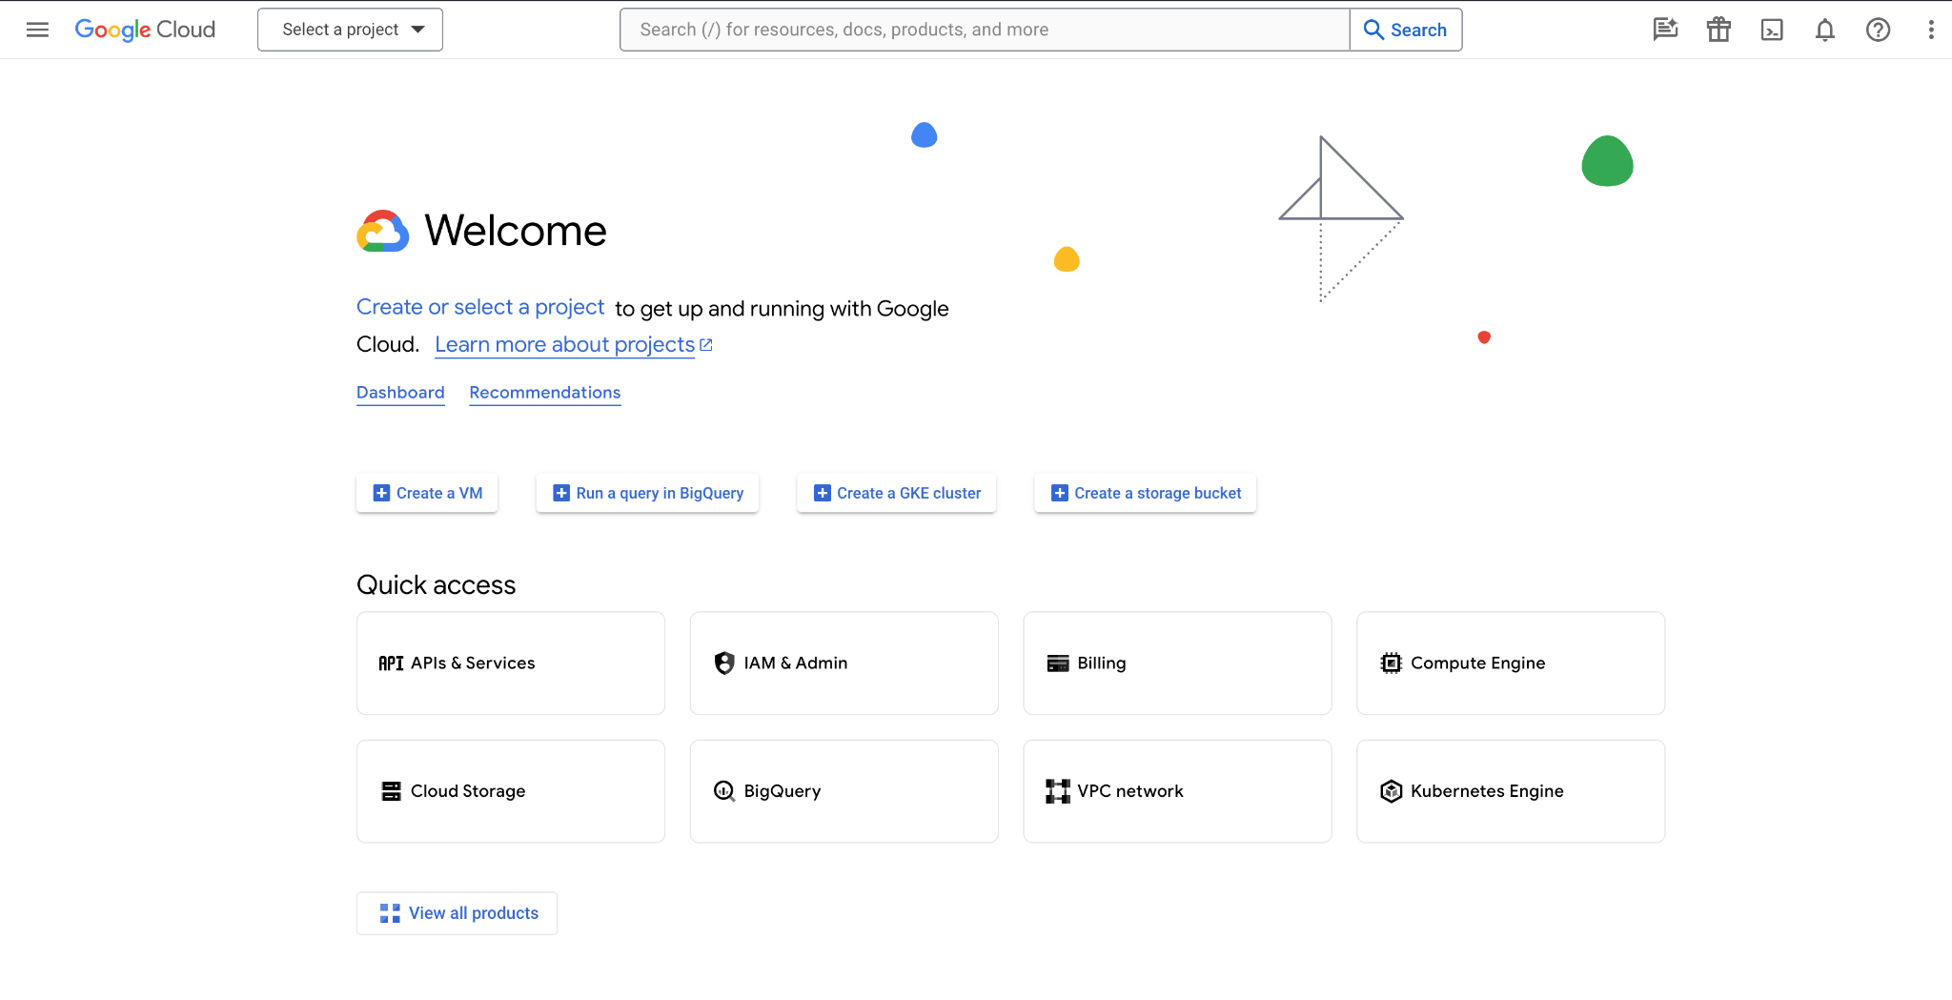Open the Kubernetes Engine card
This screenshot has width=1952, height=1000.
(x=1511, y=791)
